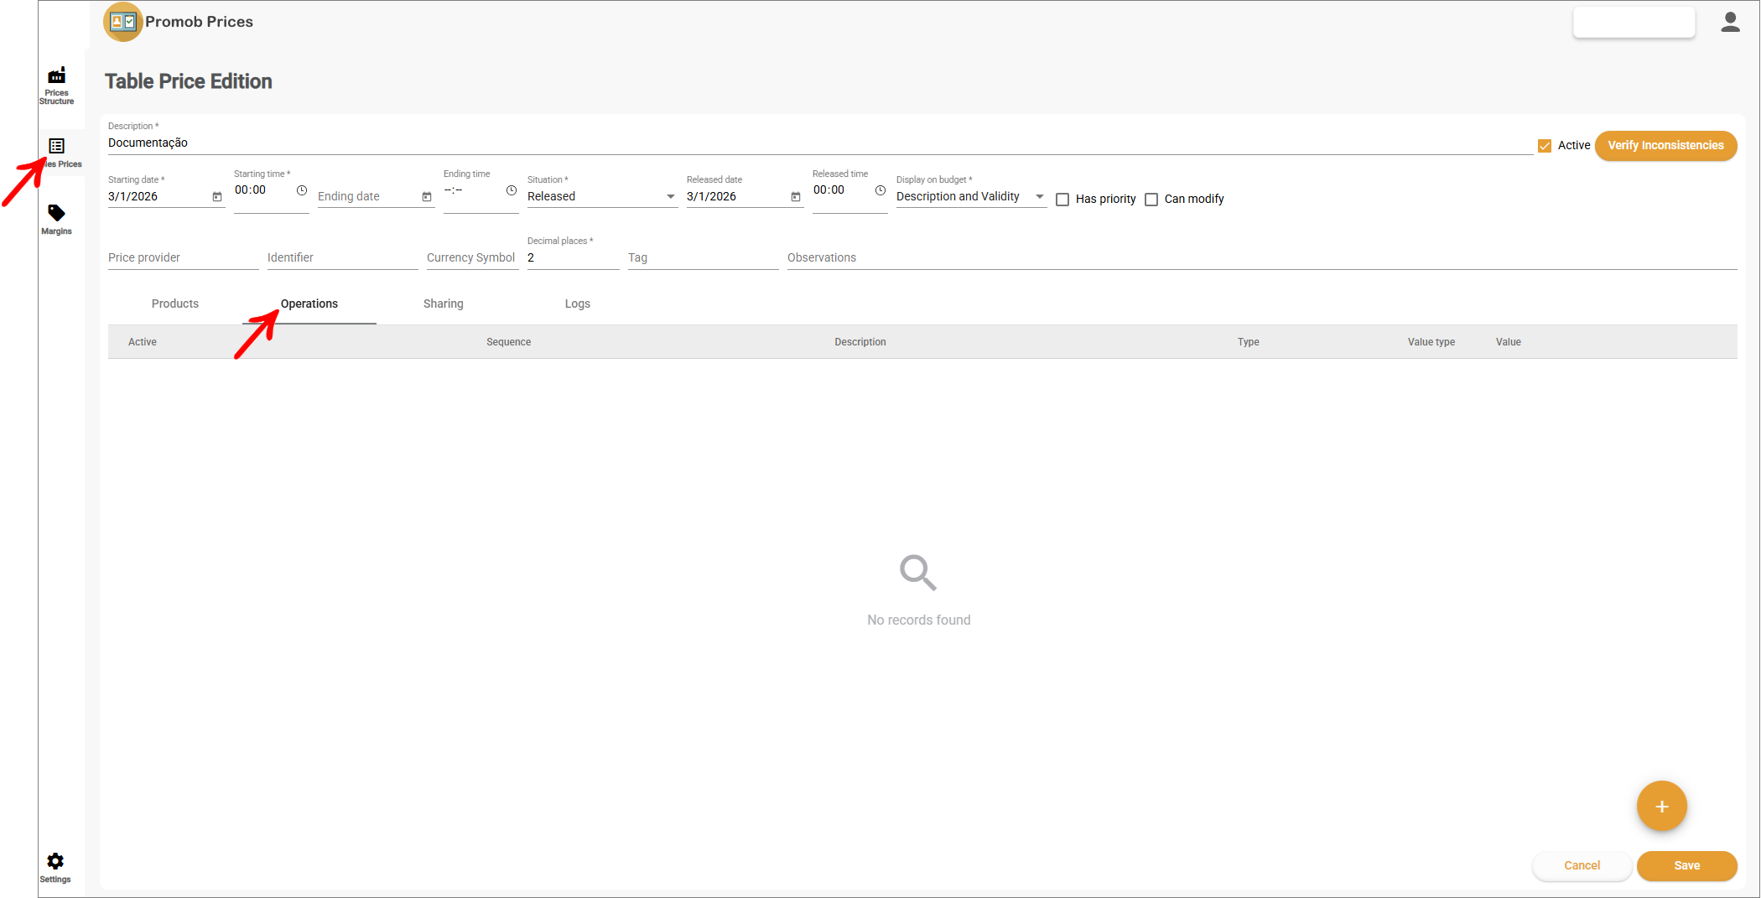1761x898 pixels.
Task: Focus the Observations field
Action: tap(1261, 258)
